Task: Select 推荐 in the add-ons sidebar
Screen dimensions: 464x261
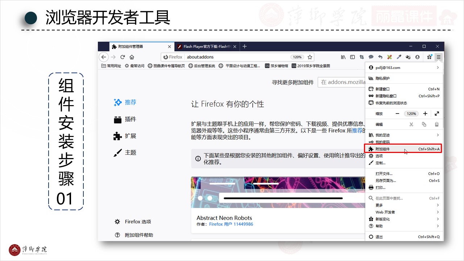Action: click(x=125, y=103)
